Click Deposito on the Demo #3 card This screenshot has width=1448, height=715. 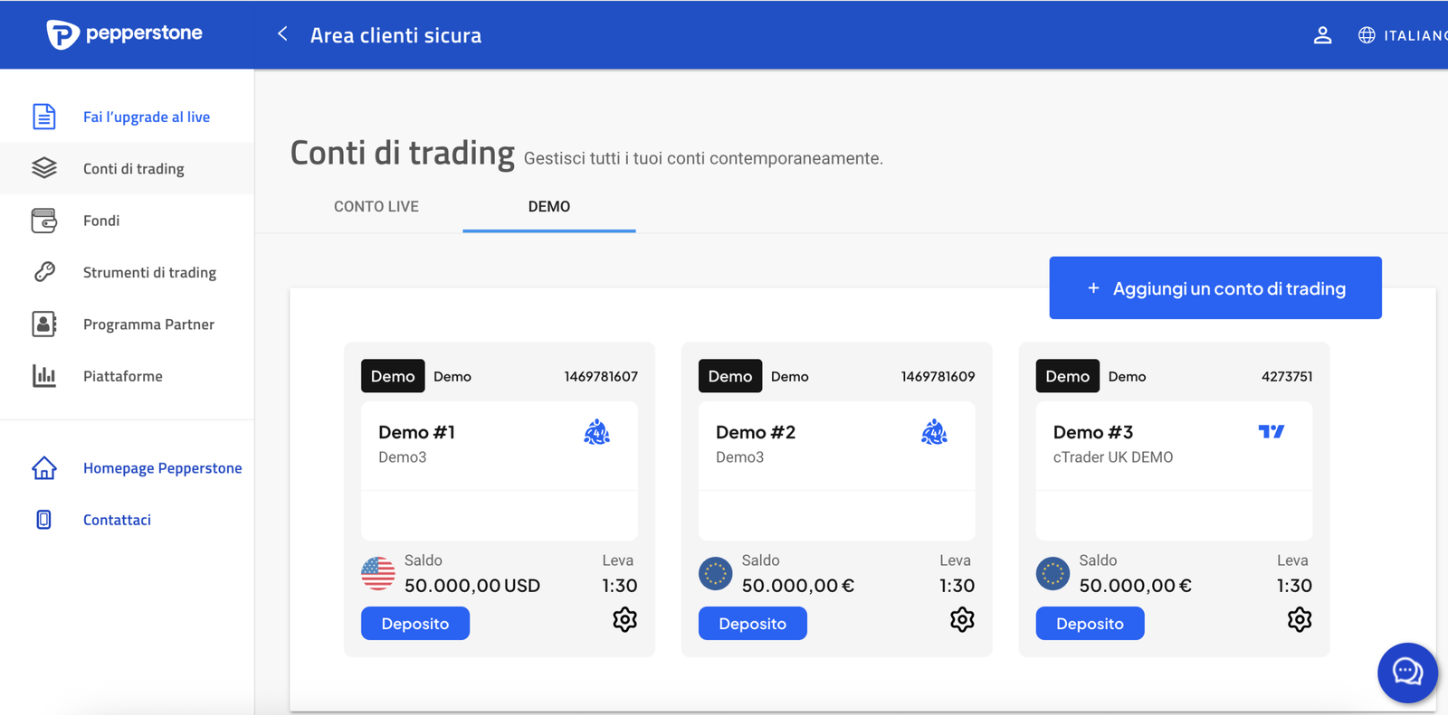(1090, 624)
